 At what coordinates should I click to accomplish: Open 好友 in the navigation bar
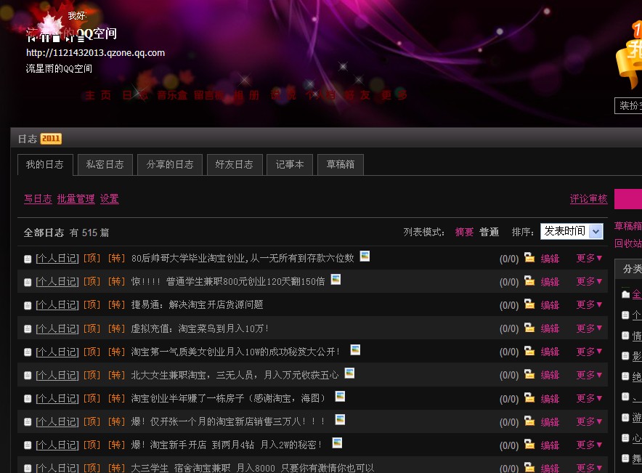click(357, 95)
